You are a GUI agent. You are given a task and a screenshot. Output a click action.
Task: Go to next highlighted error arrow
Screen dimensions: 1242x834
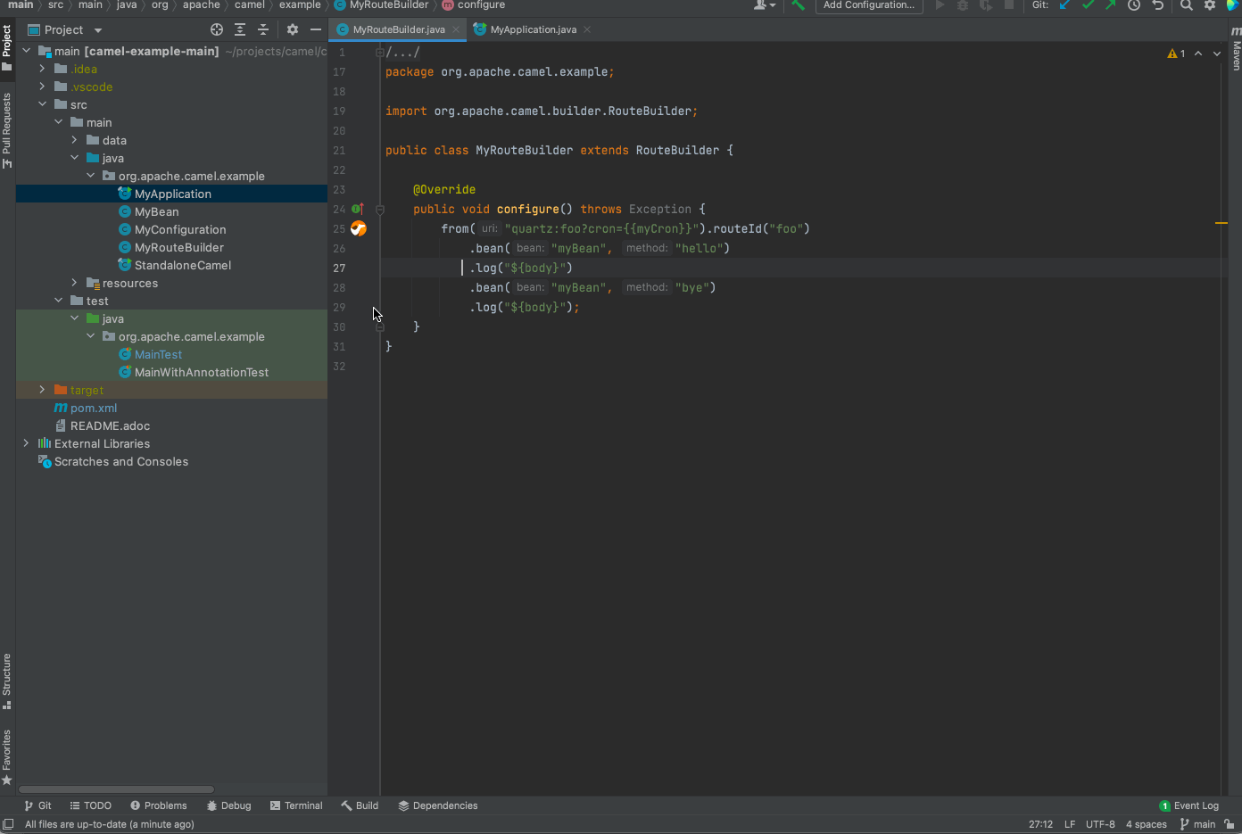point(1217,54)
